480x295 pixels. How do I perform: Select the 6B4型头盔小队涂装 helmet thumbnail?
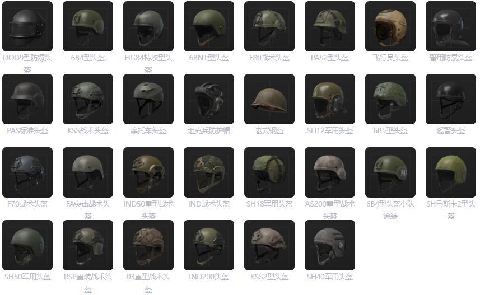pos(390,172)
